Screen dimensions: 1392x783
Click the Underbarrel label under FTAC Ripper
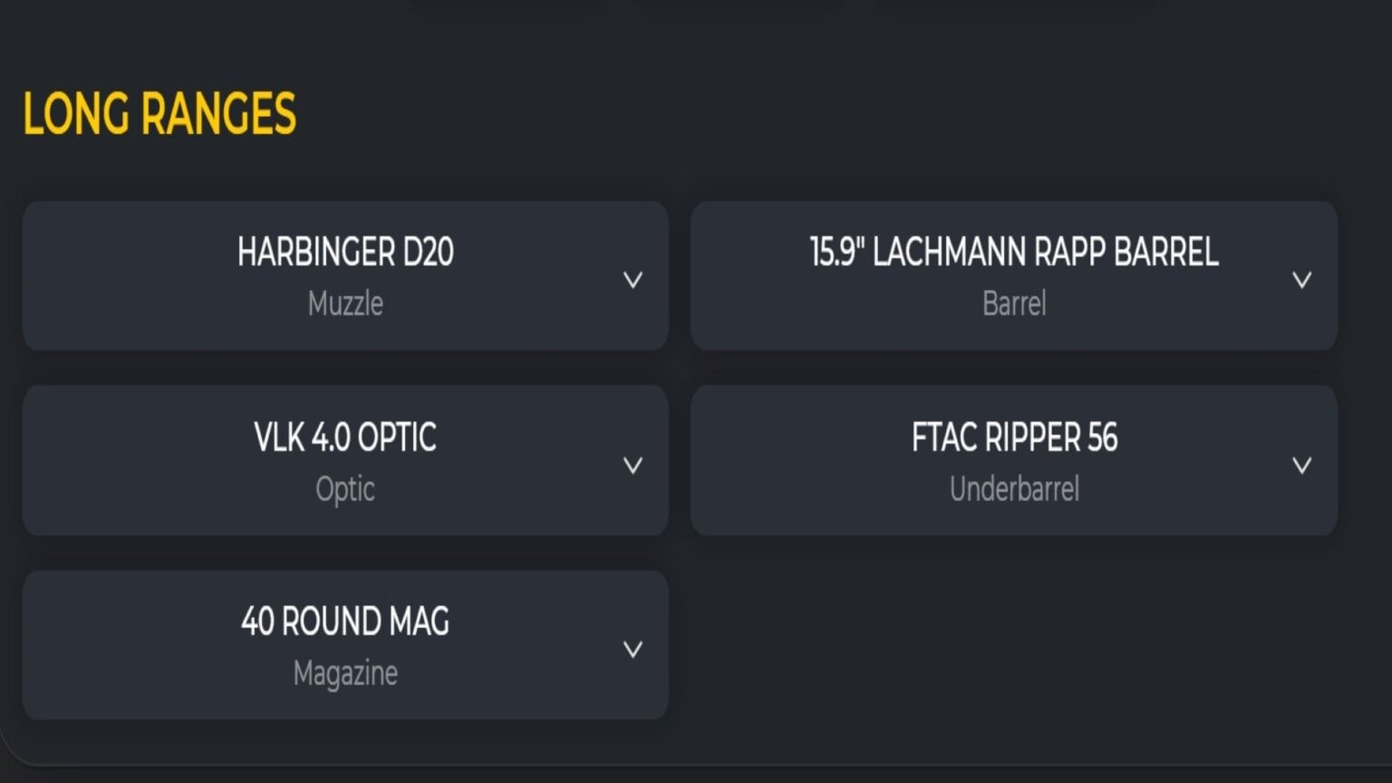coord(1013,489)
